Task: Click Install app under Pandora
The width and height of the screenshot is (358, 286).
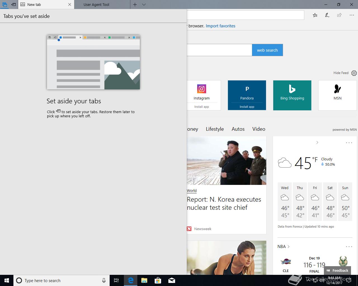Action: [247, 107]
